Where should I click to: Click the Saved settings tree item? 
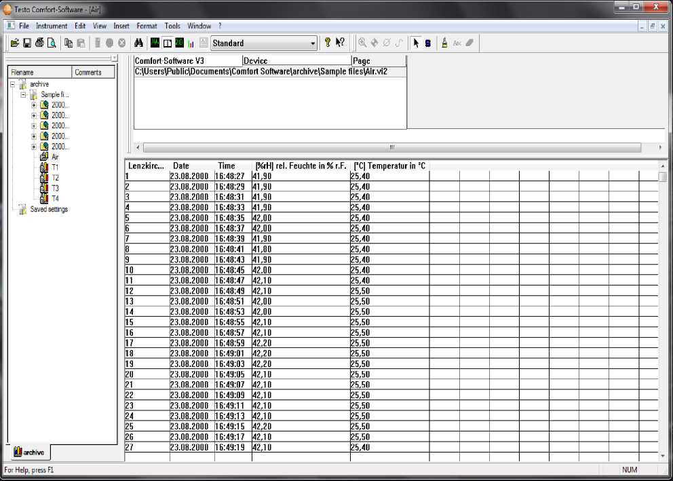(49, 209)
